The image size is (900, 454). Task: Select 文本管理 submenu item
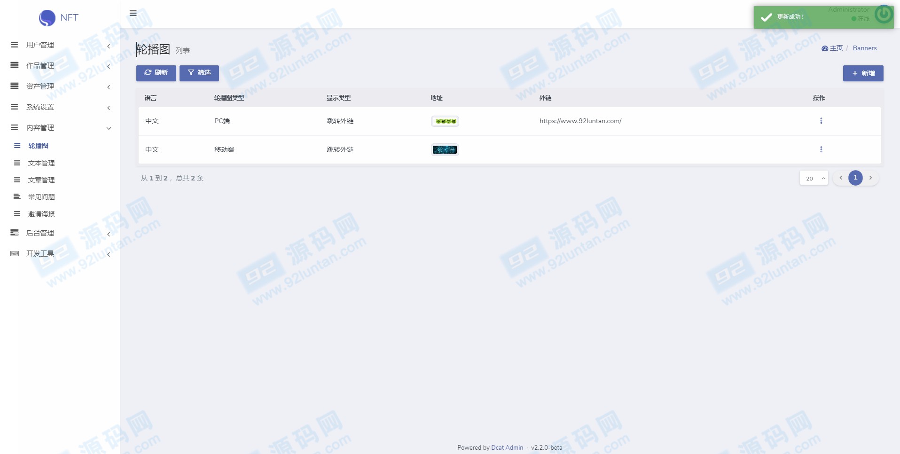60,163
